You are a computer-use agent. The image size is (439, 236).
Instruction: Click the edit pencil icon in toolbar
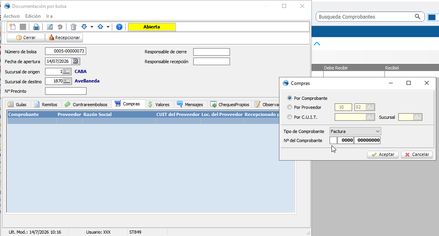pos(50,27)
